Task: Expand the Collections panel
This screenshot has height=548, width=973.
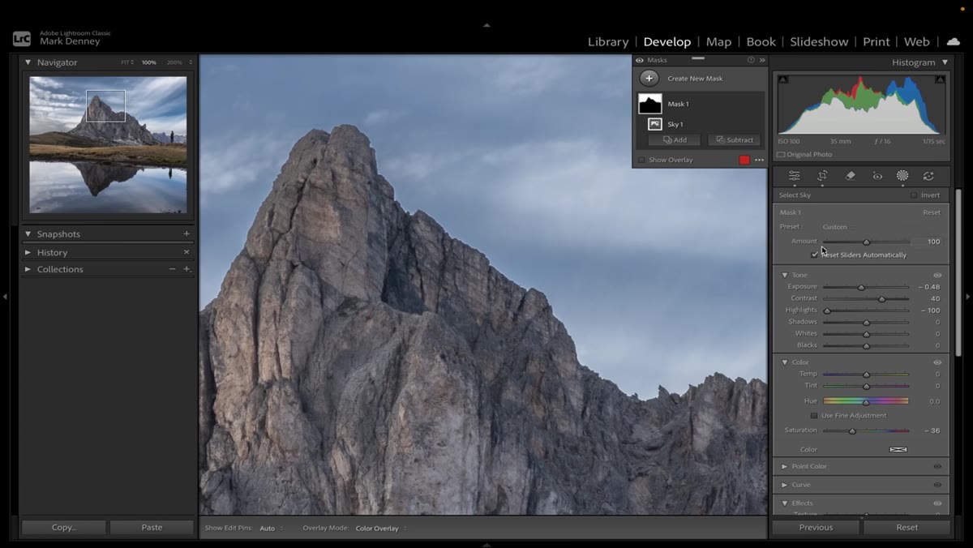Action: click(28, 269)
